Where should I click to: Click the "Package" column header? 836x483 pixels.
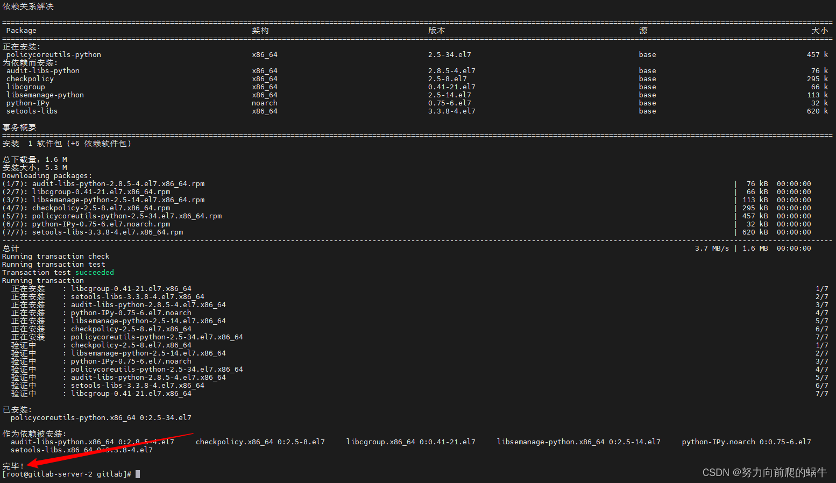[22, 31]
